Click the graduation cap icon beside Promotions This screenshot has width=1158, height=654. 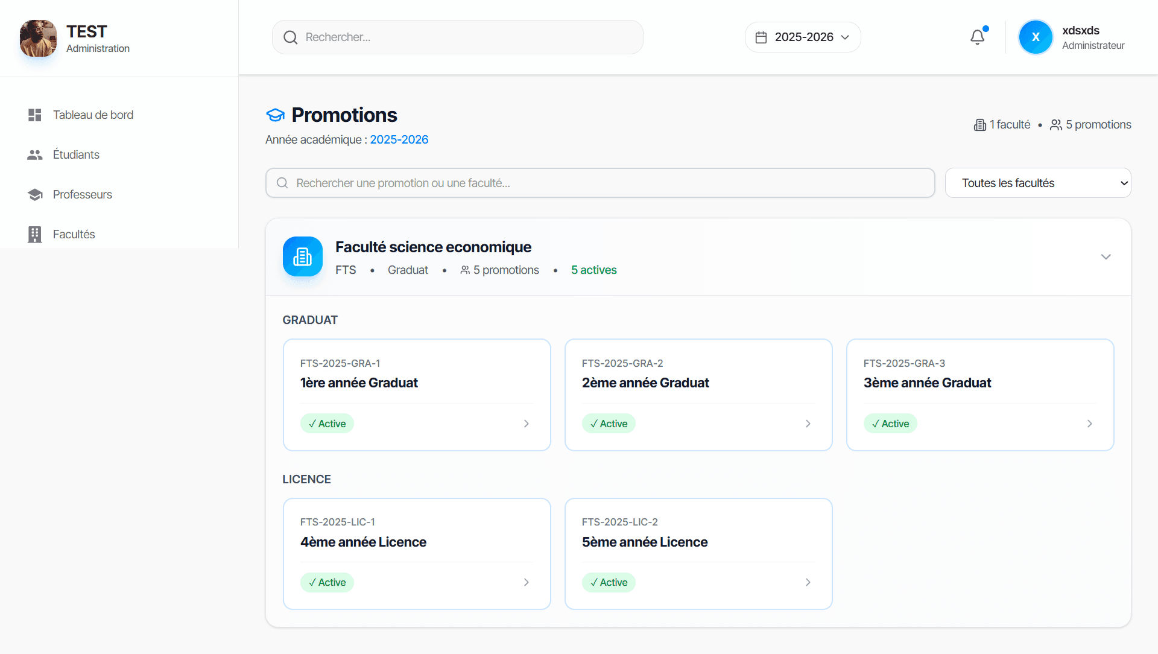tap(275, 115)
